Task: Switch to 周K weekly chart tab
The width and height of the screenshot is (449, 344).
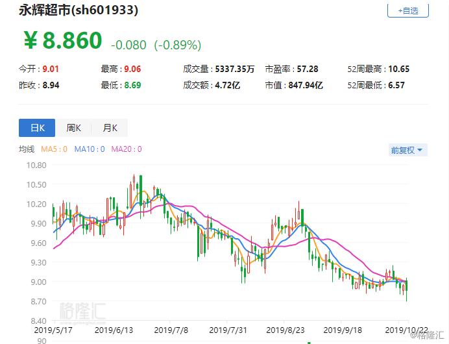Action: pos(73,128)
